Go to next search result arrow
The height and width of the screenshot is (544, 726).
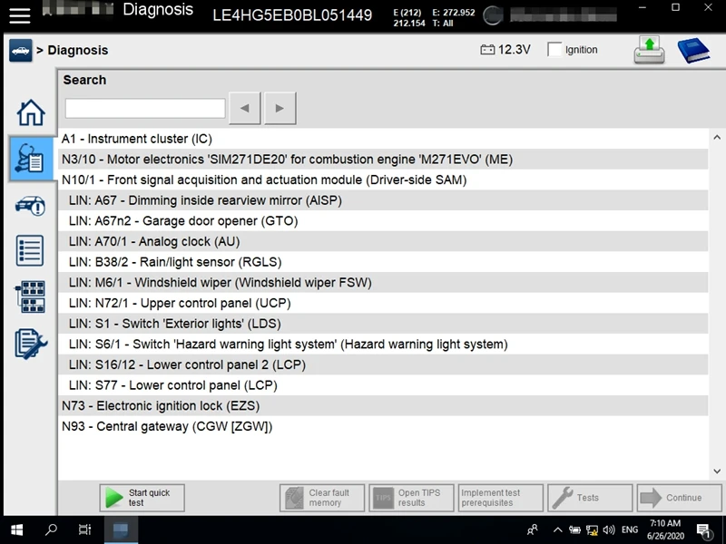pos(280,108)
